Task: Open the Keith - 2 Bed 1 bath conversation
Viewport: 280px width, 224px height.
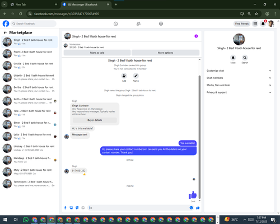Action: 30,101
